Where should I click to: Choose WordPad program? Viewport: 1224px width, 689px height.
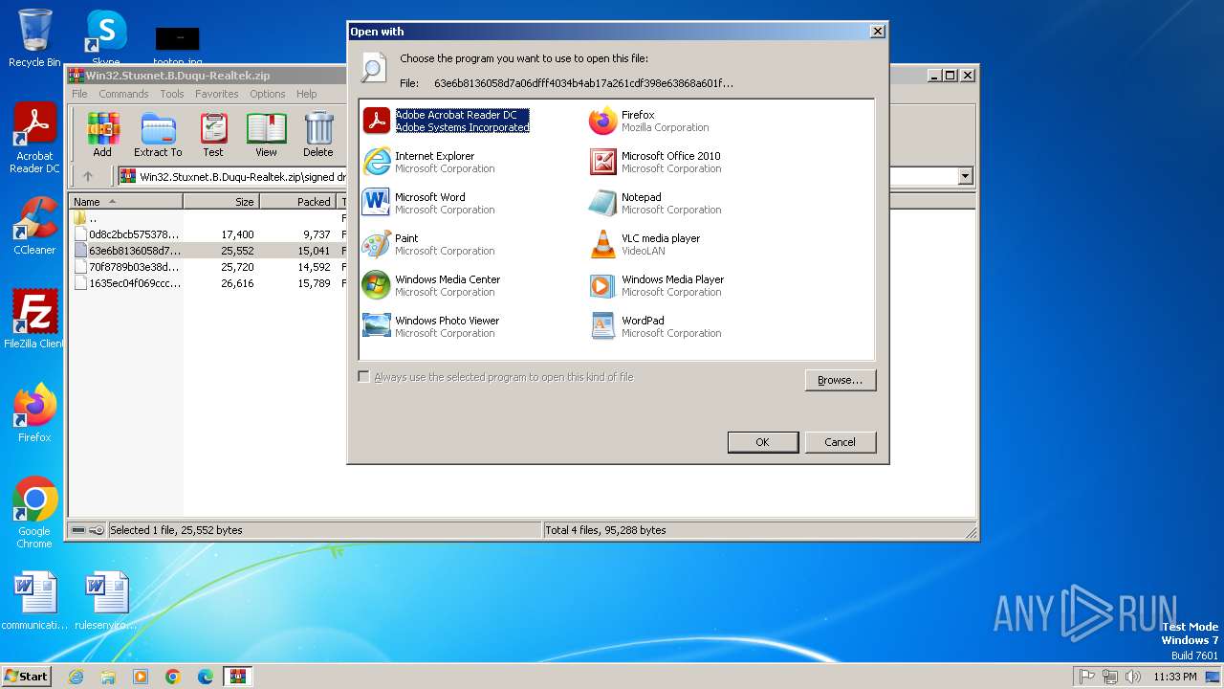point(656,326)
